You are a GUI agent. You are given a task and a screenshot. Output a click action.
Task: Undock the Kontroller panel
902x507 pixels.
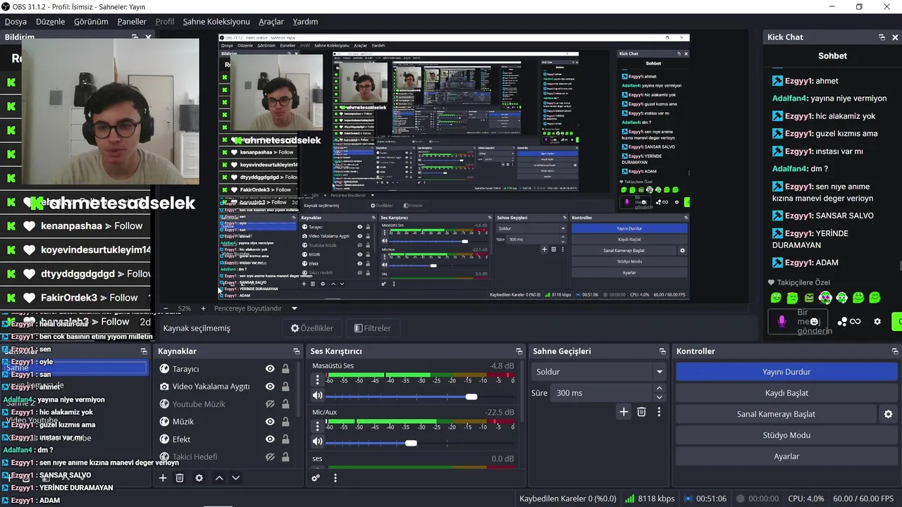pyautogui.click(x=896, y=351)
